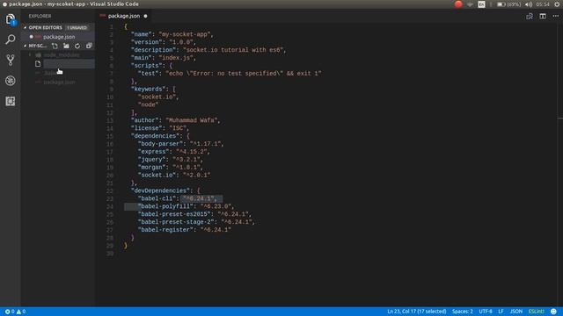Collapse the MY-SC... project folder section
Screen dimensions: 563x316
click(26, 46)
